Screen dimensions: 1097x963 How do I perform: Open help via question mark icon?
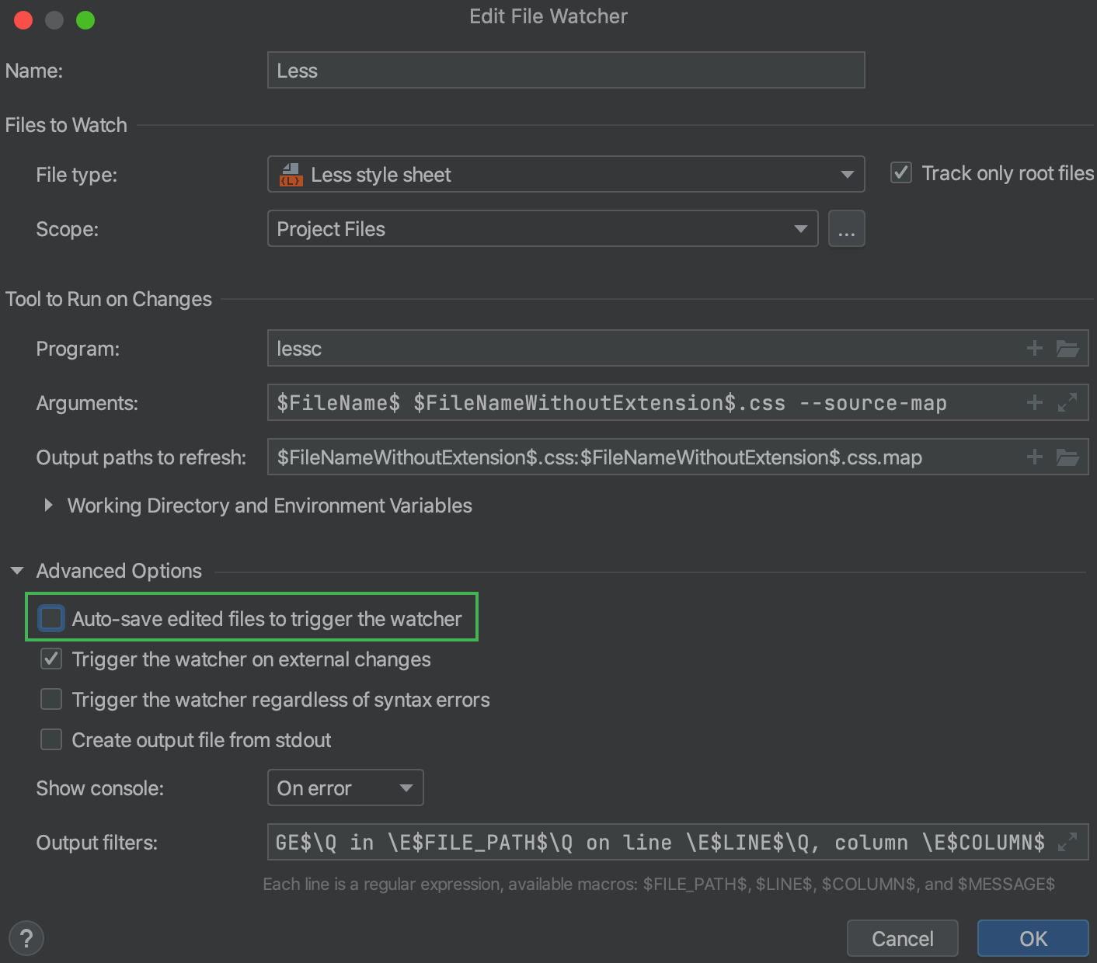click(x=26, y=938)
